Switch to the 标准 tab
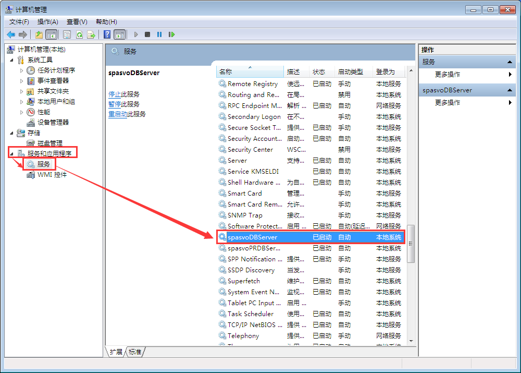Screen dimensions: 521x373 click(135, 352)
